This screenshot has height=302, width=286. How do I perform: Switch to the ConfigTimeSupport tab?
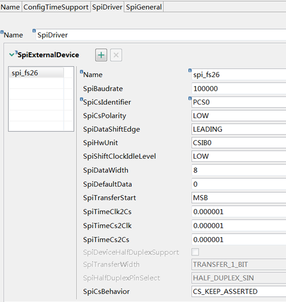coord(56,7)
